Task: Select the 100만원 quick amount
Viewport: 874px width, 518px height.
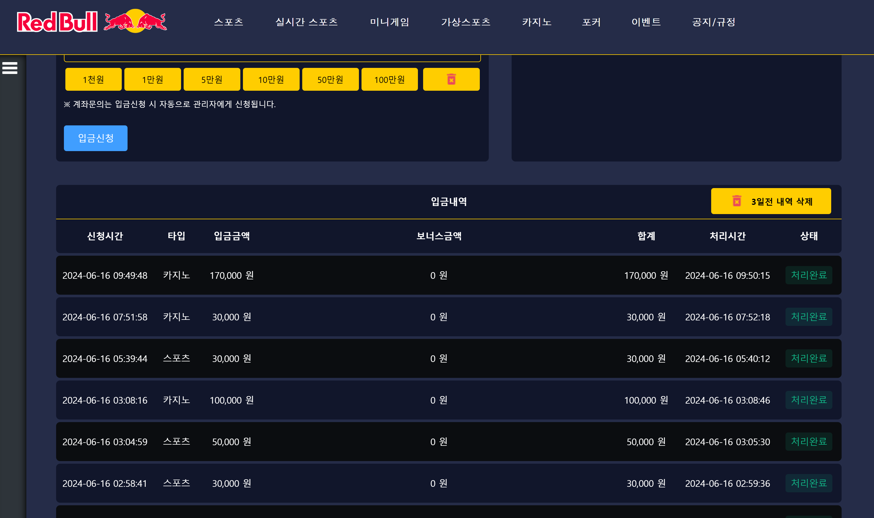Action: coord(390,79)
